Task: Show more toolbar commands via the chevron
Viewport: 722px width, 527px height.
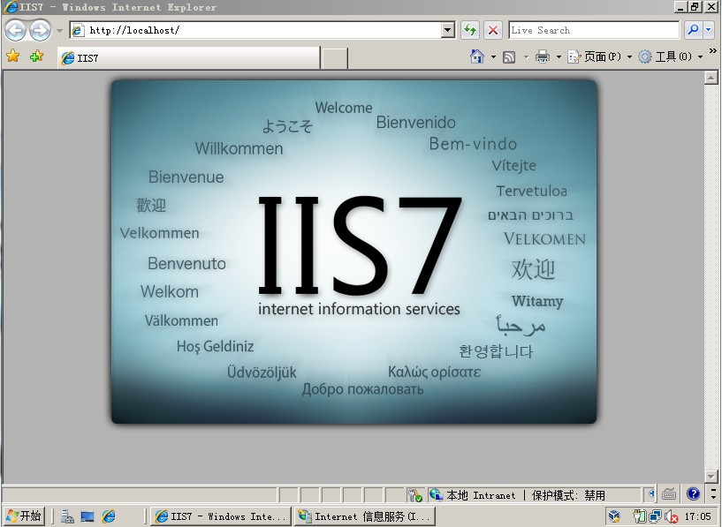Action: (713, 50)
